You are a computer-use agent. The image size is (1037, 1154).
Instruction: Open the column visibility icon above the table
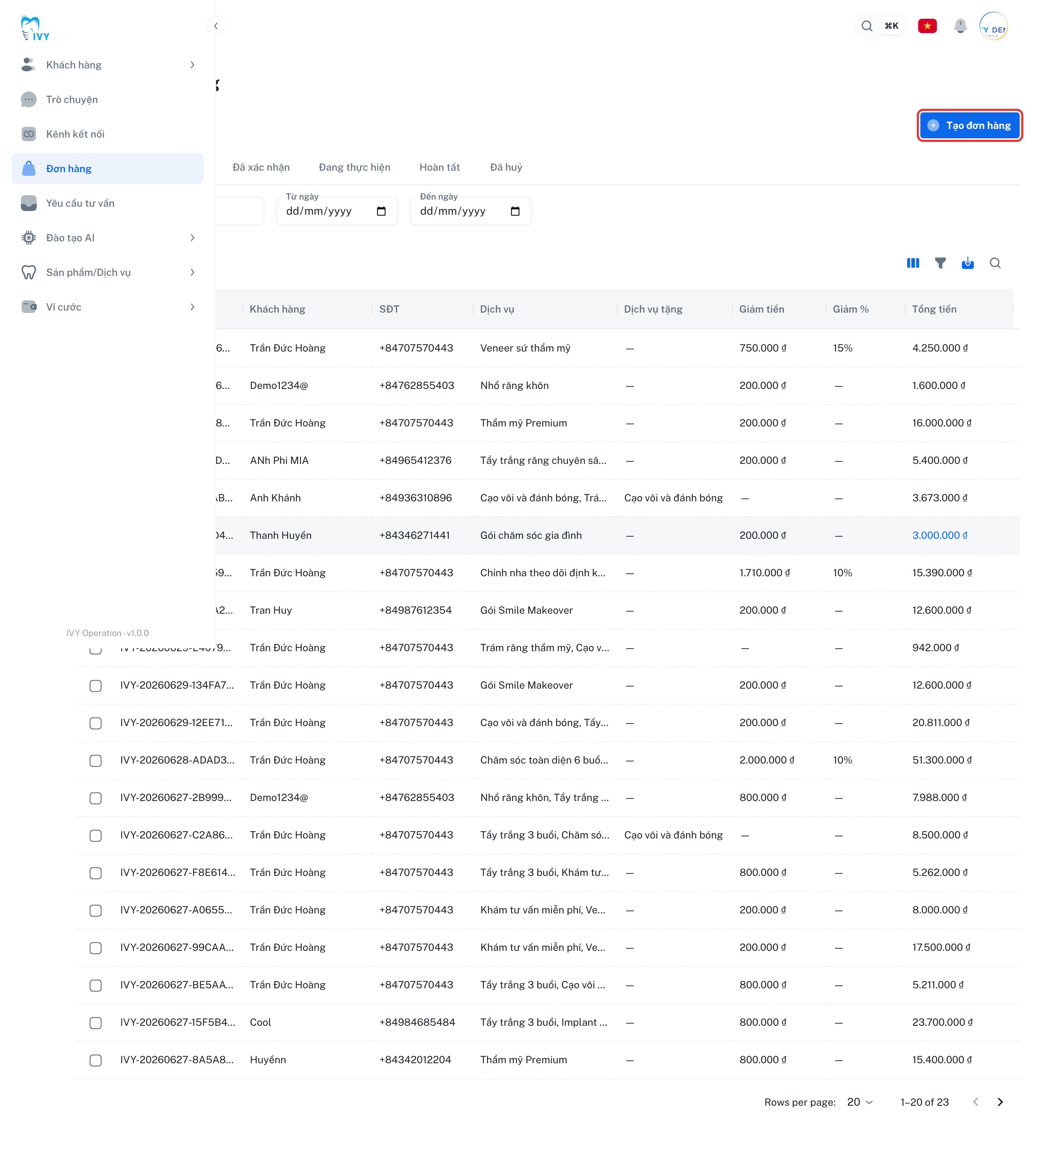(x=913, y=263)
